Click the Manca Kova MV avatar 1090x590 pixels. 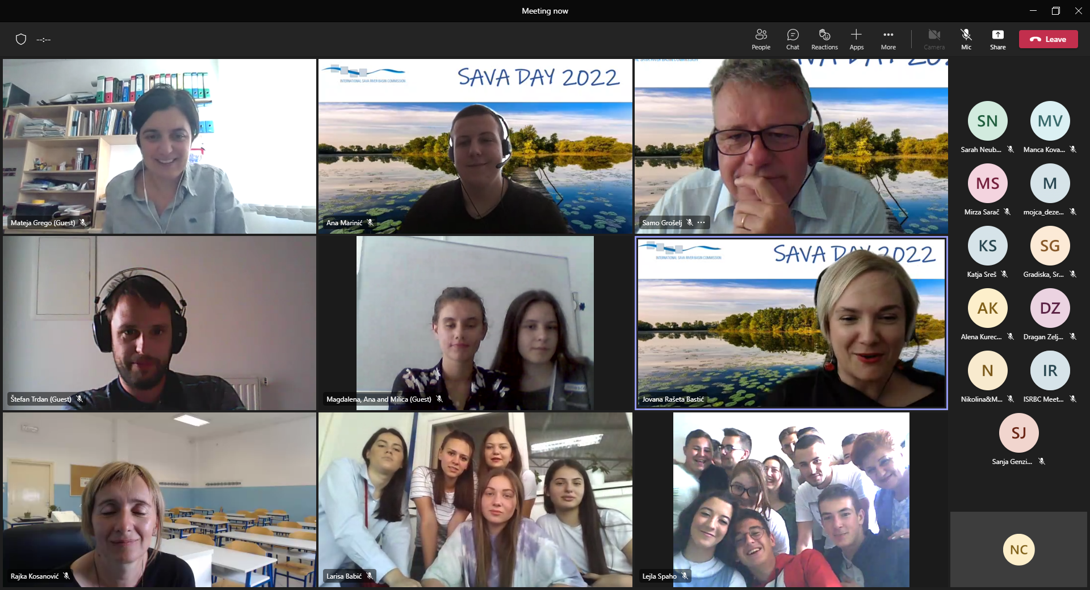(x=1050, y=121)
